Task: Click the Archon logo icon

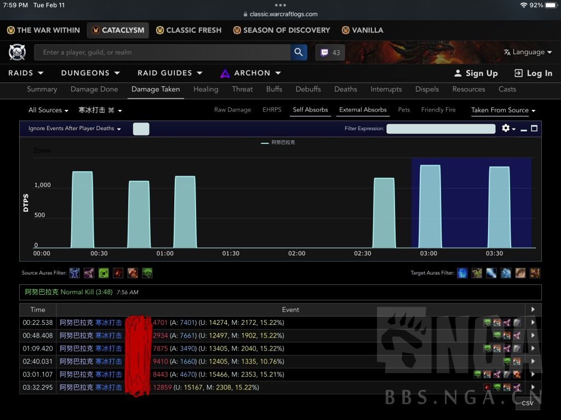Action: (225, 73)
